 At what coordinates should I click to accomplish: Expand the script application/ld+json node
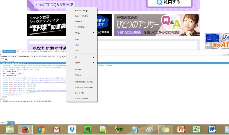(2, 70)
